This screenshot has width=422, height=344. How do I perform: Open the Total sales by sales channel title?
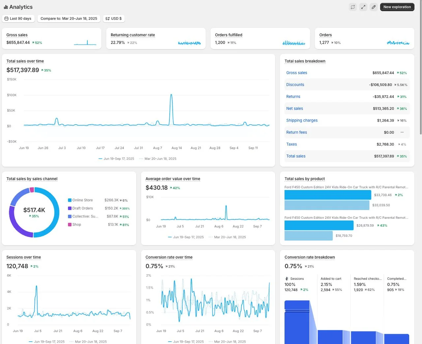click(32, 179)
